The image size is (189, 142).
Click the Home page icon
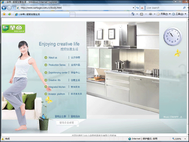[133, 14]
